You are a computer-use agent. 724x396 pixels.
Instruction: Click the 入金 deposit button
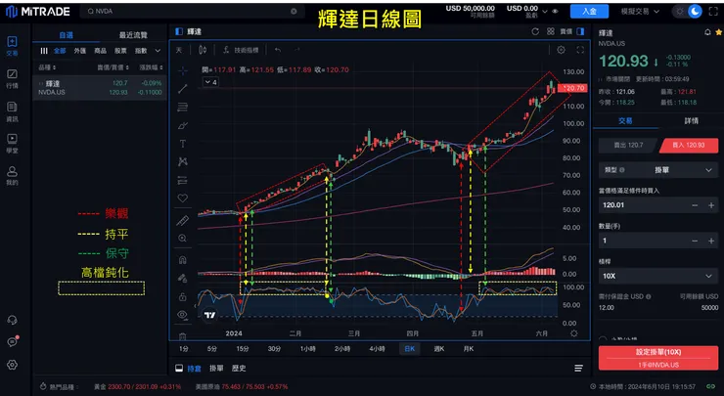click(x=589, y=11)
